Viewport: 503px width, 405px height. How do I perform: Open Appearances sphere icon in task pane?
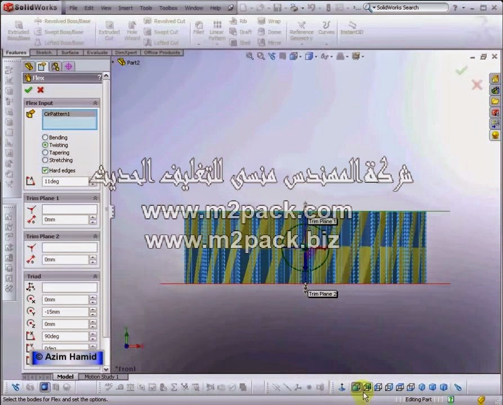(495, 135)
